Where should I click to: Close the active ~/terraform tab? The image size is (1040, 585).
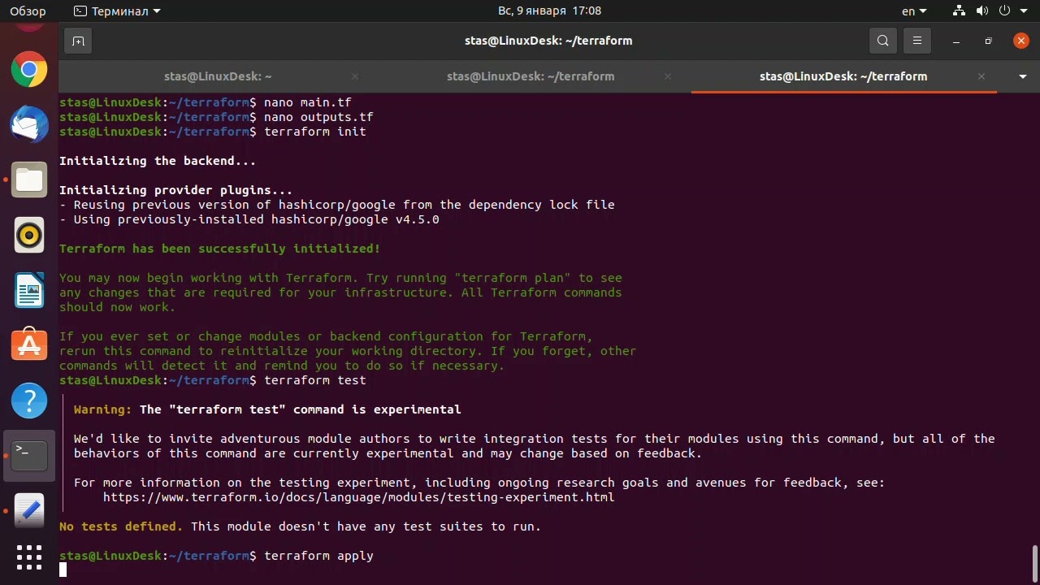click(981, 76)
